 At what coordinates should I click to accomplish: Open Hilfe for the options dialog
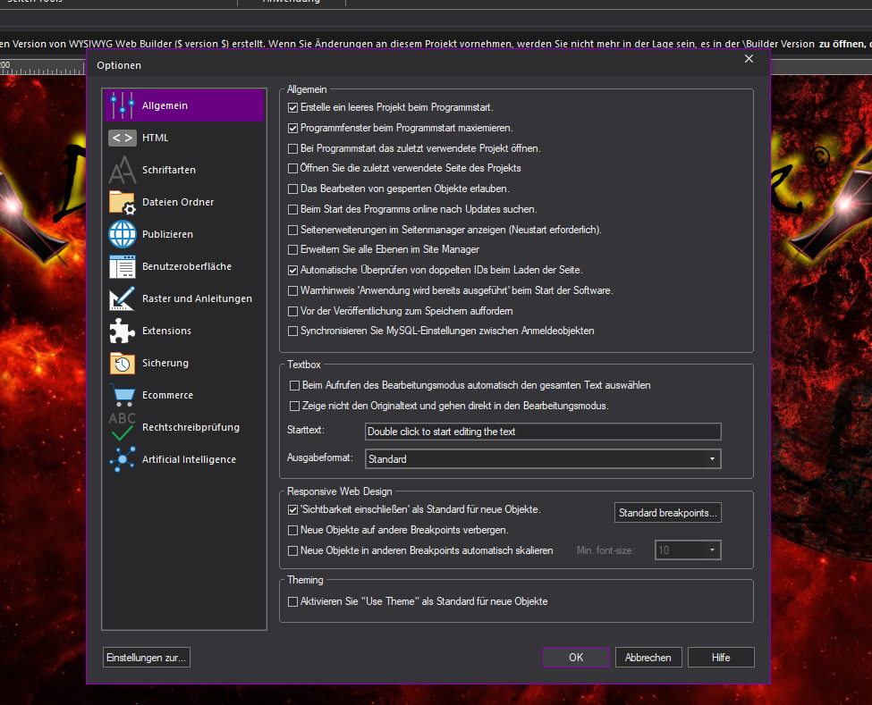721,658
